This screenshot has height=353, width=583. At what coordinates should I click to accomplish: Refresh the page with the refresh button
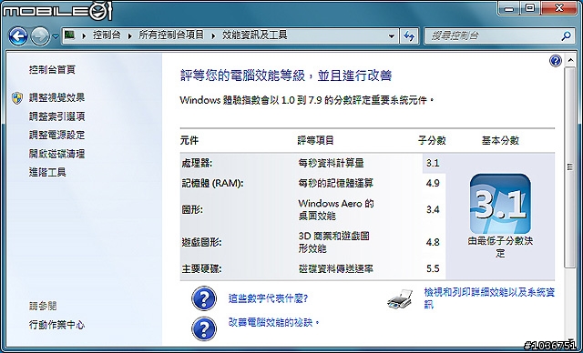point(409,36)
